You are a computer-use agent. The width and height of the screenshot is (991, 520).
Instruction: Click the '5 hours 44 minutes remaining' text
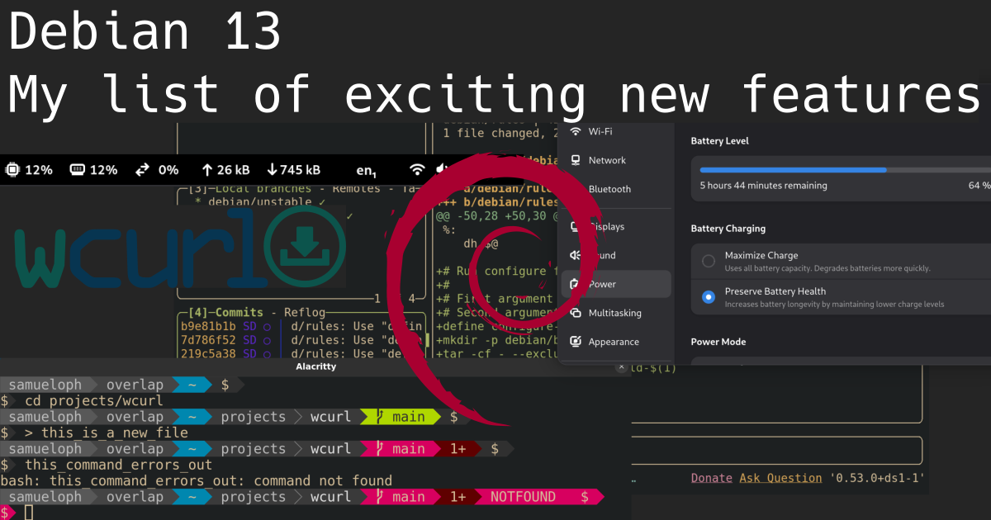click(763, 186)
